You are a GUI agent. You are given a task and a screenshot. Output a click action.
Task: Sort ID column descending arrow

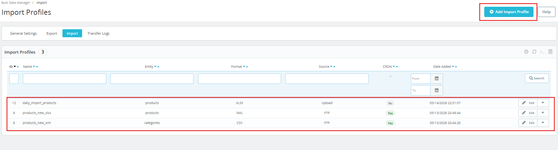[15, 67]
